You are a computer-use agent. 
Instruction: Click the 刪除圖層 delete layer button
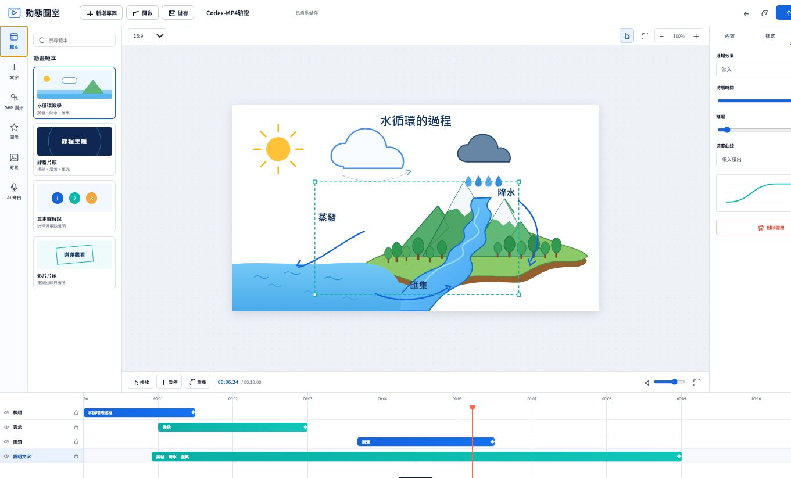point(753,228)
